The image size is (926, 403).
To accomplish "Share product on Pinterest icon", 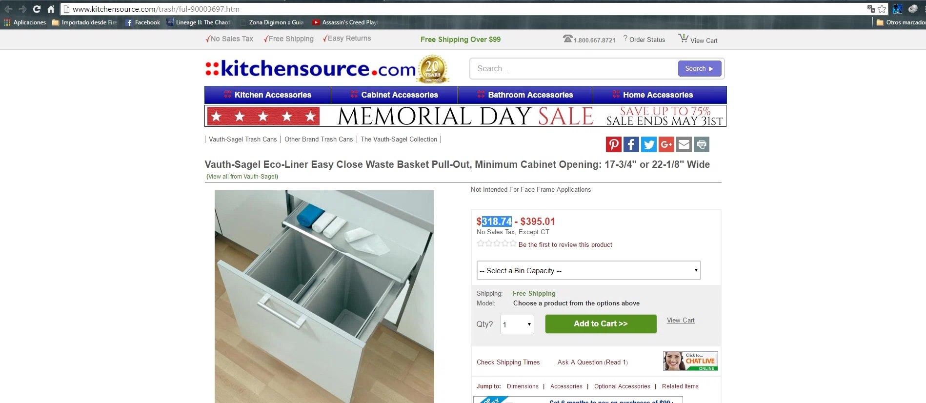I will [x=613, y=144].
